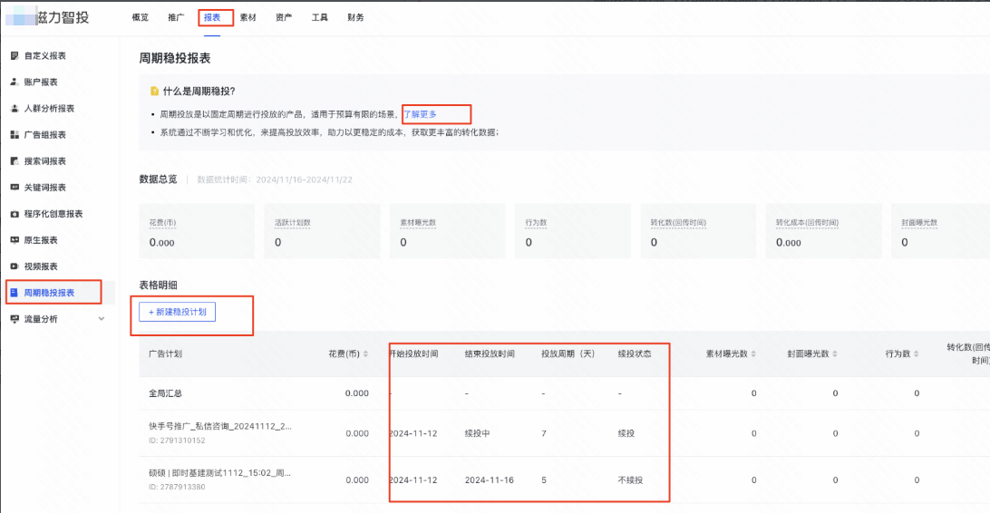Click the 投放周期（天）column header
Screen dimensions: 990x513
568,354
